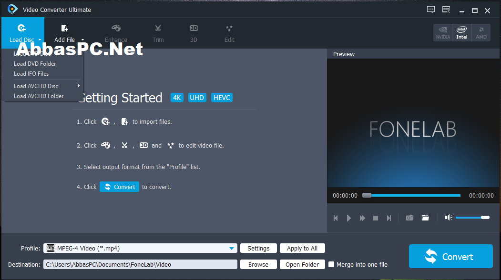The width and height of the screenshot is (501, 280).
Task: Play the preview video
Action: coord(349,218)
